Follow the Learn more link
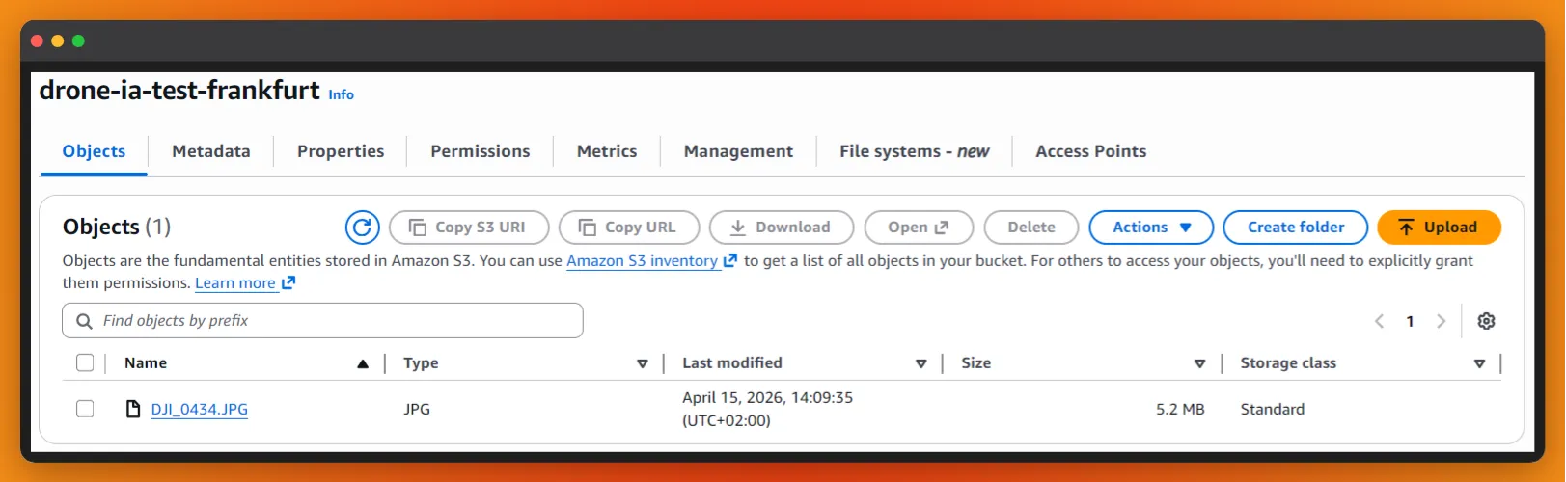1566x482 pixels. click(235, 283)
